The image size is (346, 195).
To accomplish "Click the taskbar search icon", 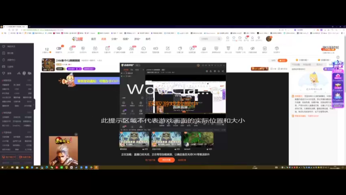I will click(x=7, y=168).
